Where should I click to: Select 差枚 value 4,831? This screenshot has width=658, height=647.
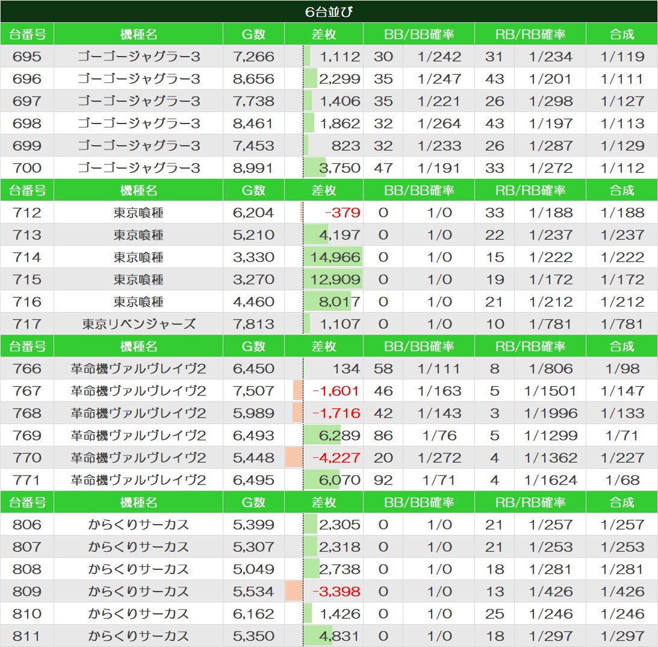339,635
